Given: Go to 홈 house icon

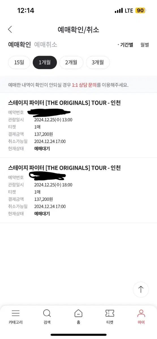Looking at the screenshot, I should [78, 313].
